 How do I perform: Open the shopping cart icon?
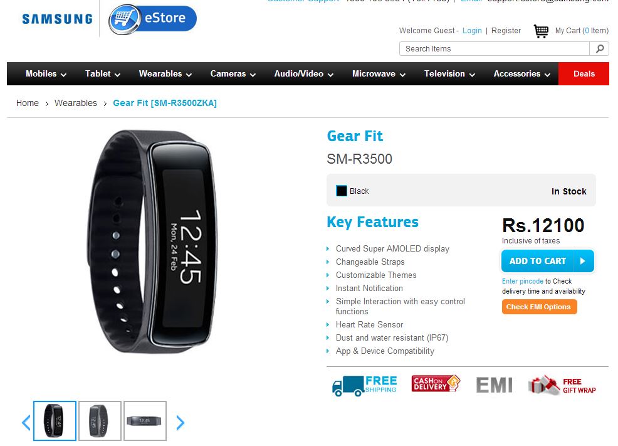[541, 31]
